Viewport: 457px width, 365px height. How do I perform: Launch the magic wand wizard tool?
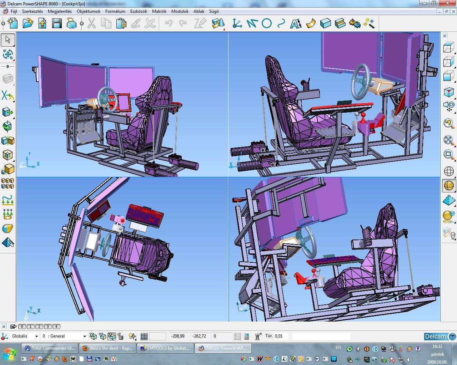click(369, 24)
